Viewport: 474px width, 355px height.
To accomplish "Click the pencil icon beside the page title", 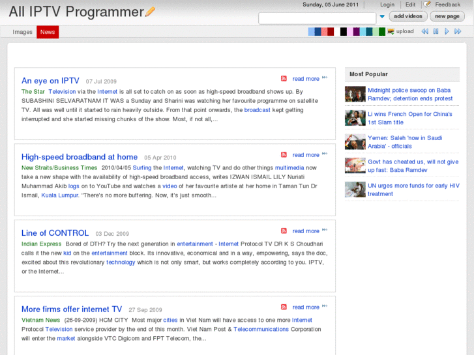I will (x=151, y=11).
